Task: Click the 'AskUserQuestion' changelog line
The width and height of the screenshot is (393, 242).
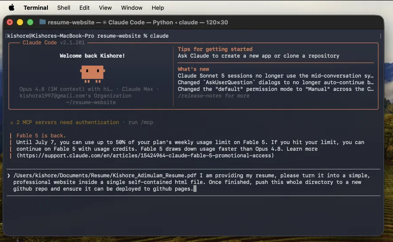Action: [x=275, y=82]
